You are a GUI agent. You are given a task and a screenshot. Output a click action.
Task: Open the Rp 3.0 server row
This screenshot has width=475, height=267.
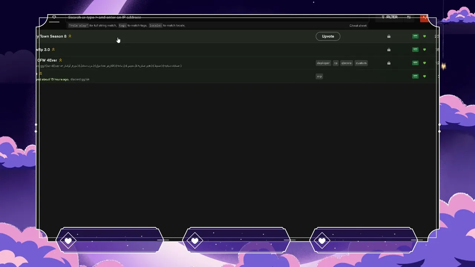(x=237, y=50)
